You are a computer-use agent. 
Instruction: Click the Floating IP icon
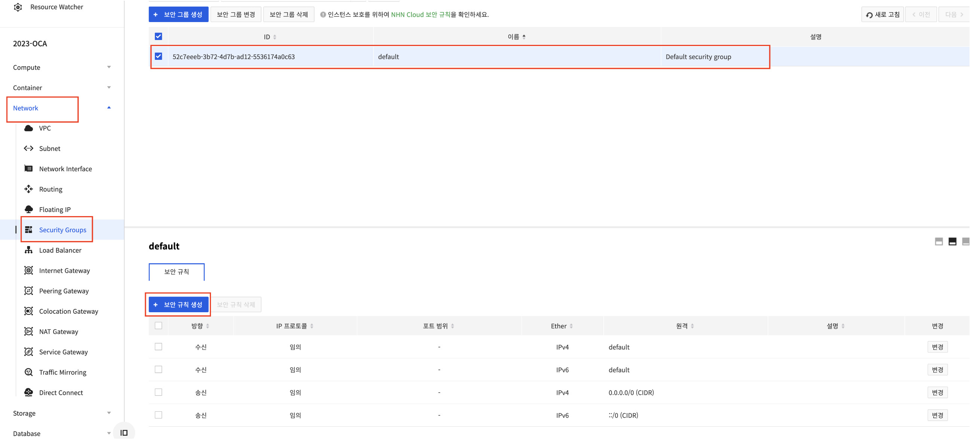[29, 210]
